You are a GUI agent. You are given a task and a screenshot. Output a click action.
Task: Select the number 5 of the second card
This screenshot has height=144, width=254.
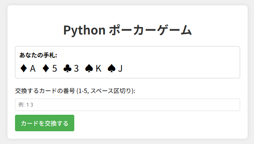[x=55, y=69]
